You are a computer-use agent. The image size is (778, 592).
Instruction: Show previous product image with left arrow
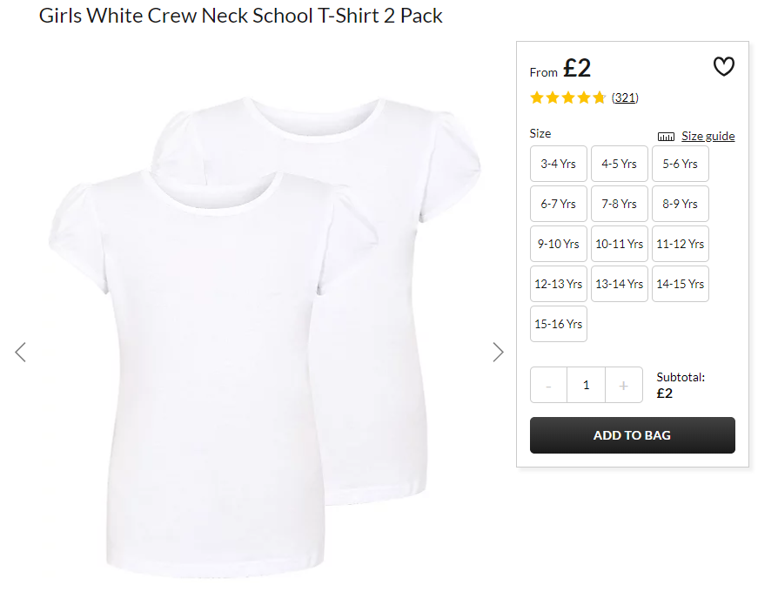[20, 353]
